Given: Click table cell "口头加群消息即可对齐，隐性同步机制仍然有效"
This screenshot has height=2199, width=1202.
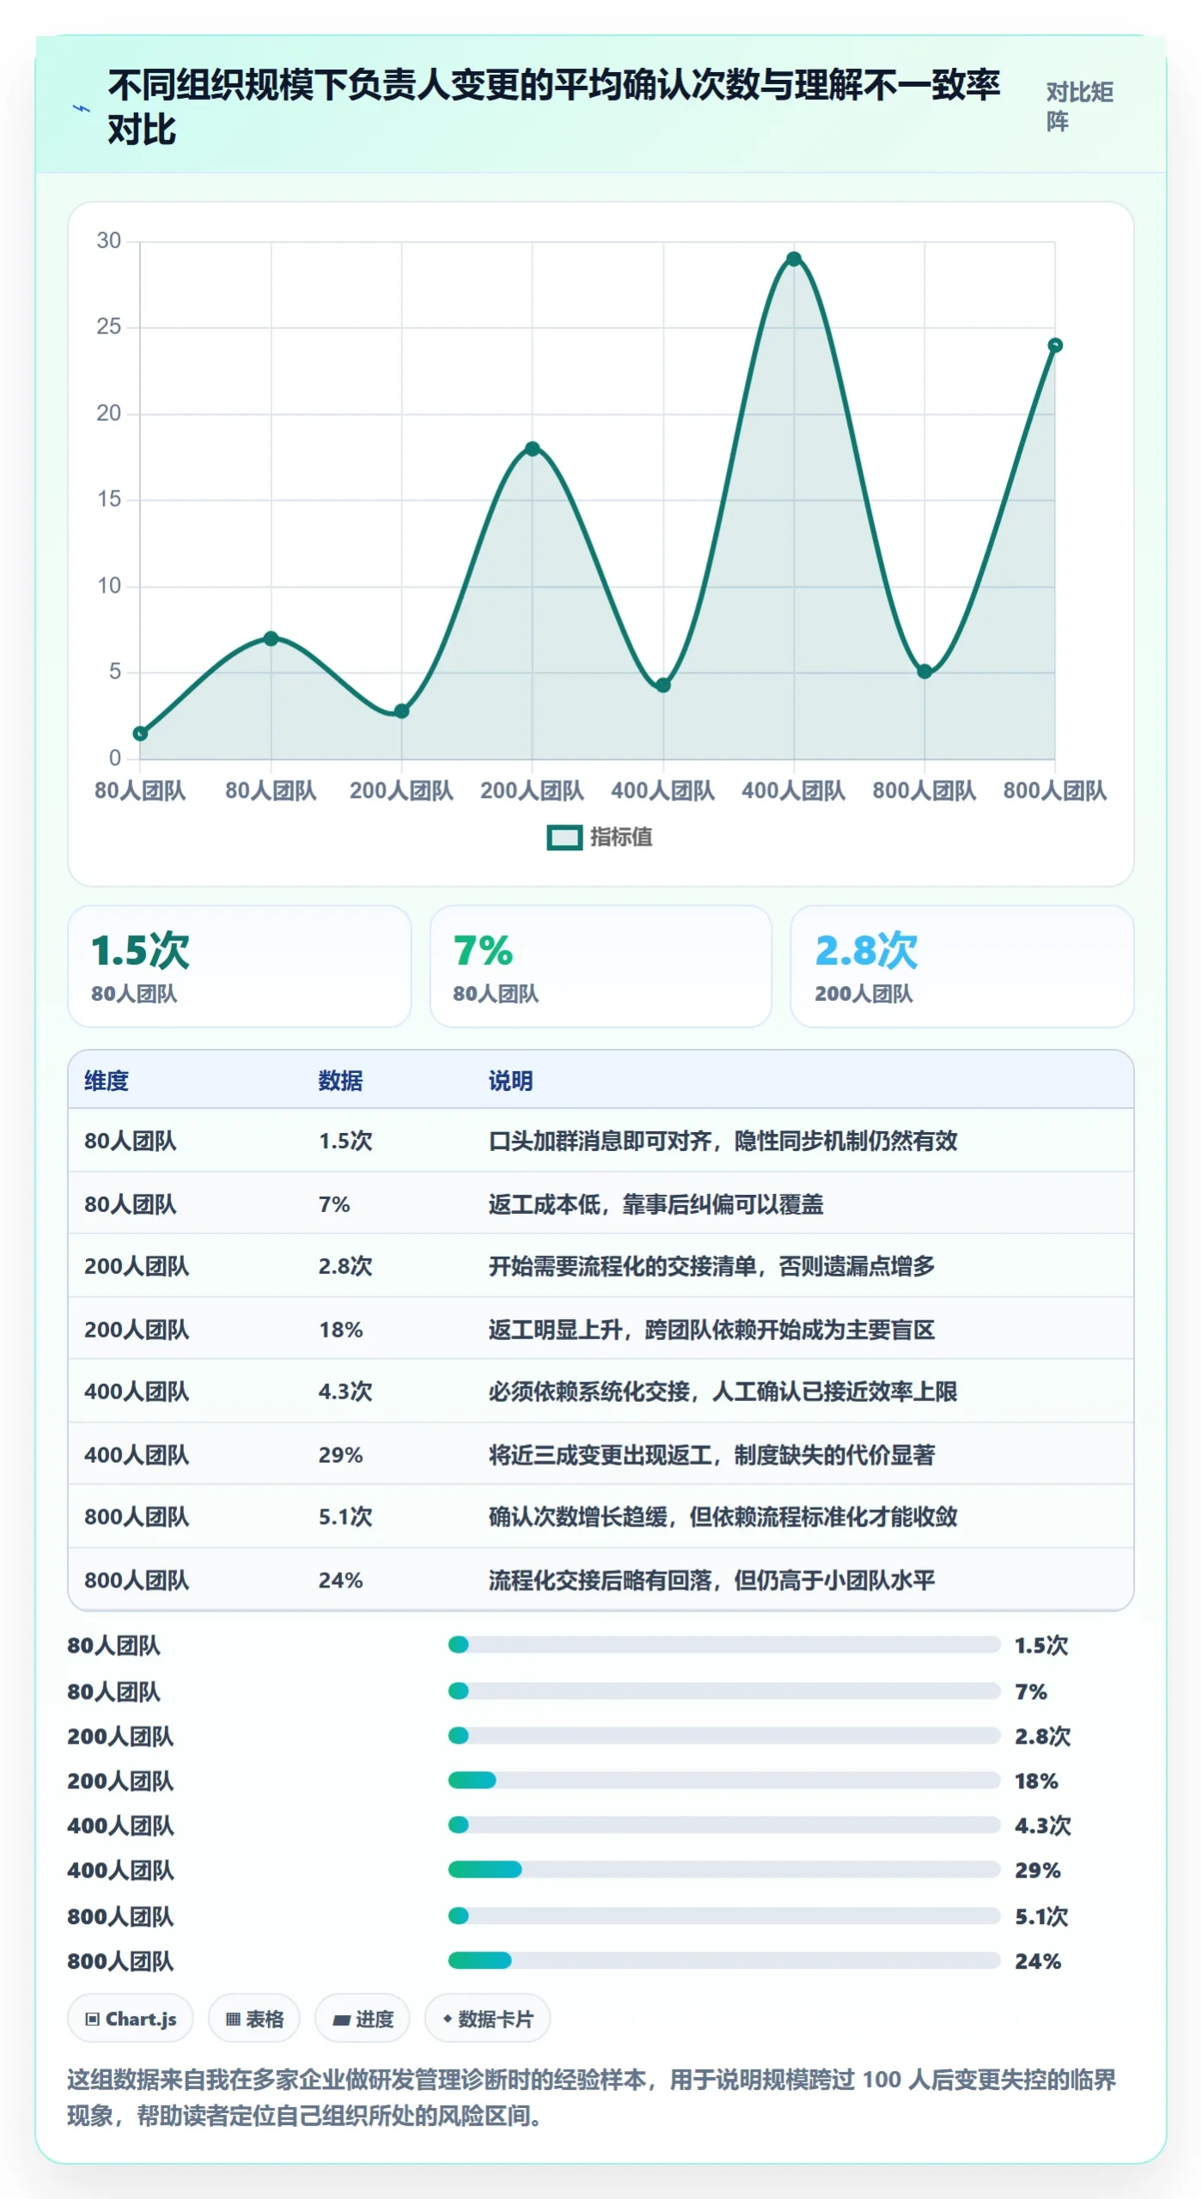Looking at the screenshot, I should point(723,1141).
